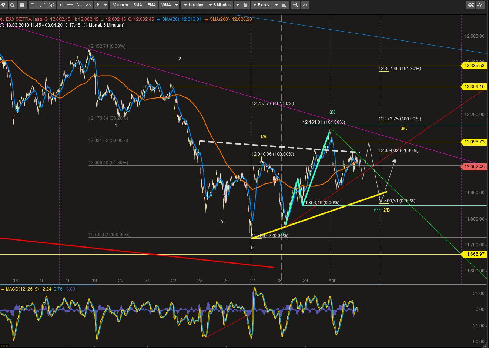Click the MACD(12, 26, 9) indicator label
489x348 pixels.
(22, 289)
